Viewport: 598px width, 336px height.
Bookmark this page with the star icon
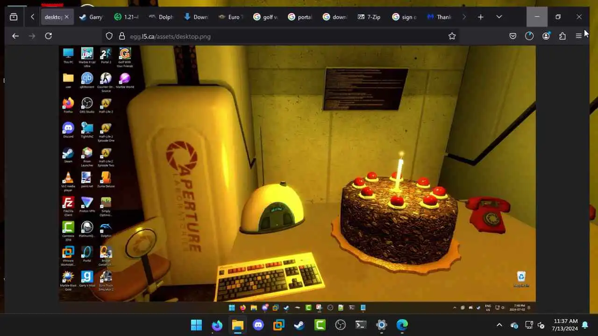click(x=452, y=36)
